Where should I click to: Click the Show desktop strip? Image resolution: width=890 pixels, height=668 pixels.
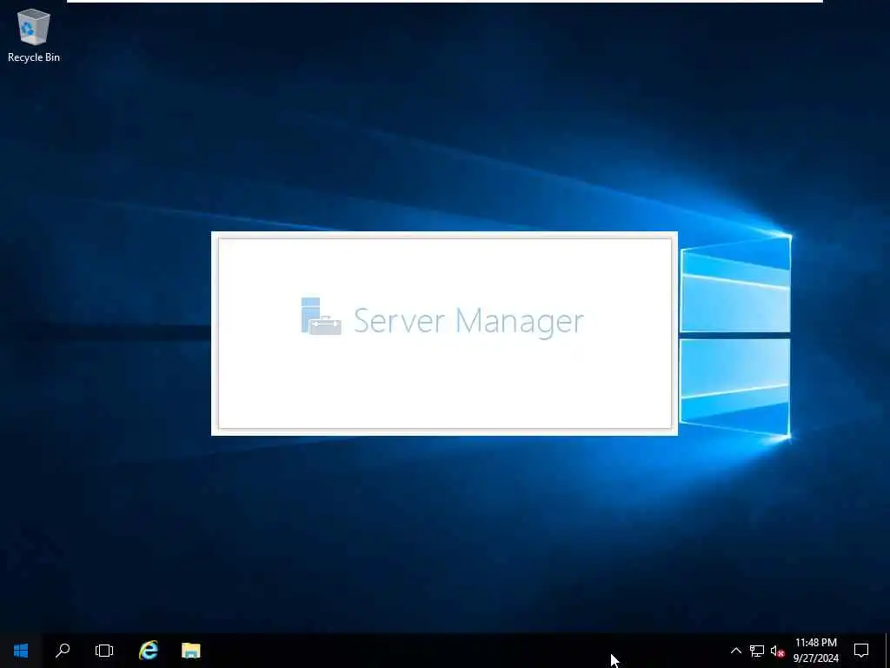(x=887, y=651)
